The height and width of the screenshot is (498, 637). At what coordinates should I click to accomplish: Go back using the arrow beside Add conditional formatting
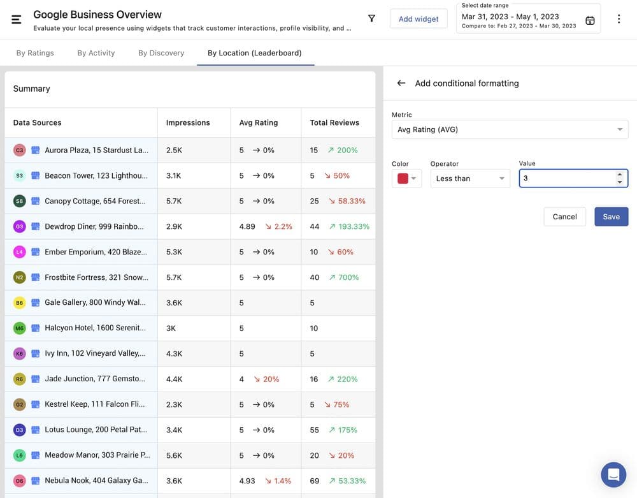401,83
